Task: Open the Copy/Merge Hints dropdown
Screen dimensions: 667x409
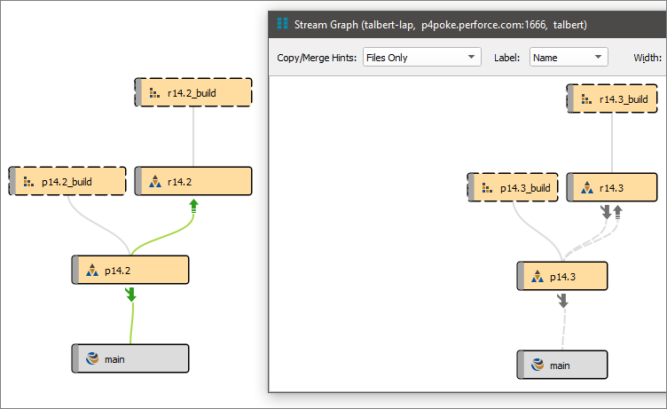Action: [x=421, y=58]
